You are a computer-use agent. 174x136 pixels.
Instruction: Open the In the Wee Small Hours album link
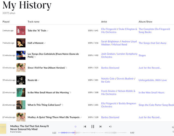pyautogui.click(x=151, y=92)
